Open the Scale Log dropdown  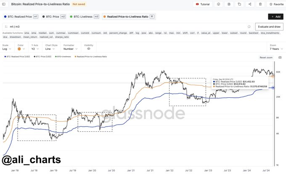8,49
